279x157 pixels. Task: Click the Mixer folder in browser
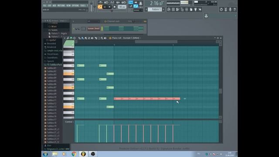[x=53, y=27]
